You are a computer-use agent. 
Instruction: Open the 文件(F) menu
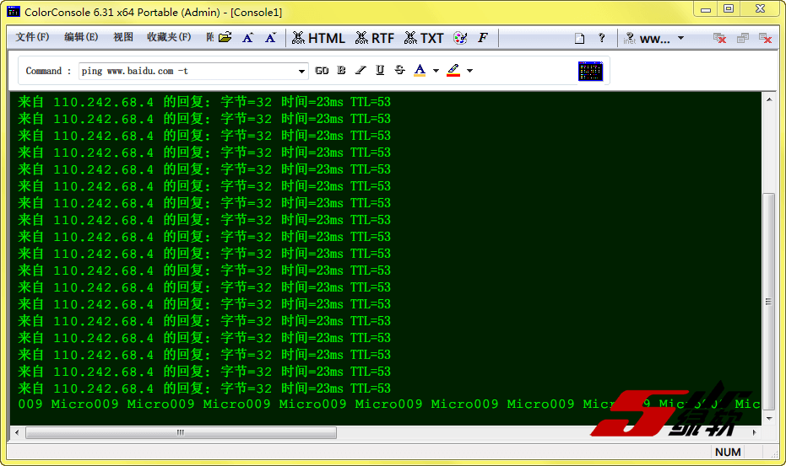pyautogui.click(x=32, y=38)
